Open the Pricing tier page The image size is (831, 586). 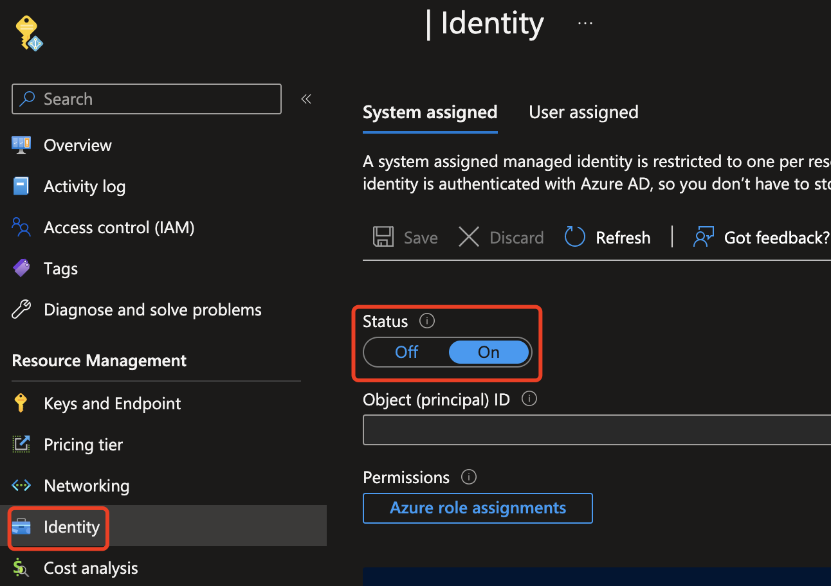pos(83,444)
